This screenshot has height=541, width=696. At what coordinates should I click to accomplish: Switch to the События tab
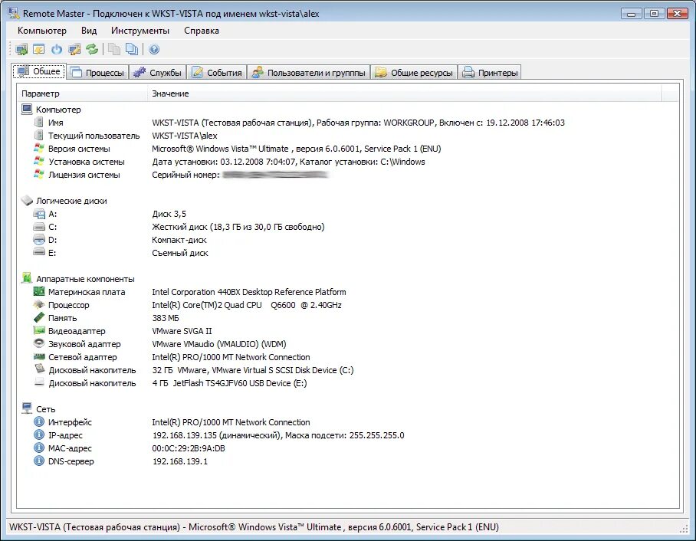click(x=217, y=72)
